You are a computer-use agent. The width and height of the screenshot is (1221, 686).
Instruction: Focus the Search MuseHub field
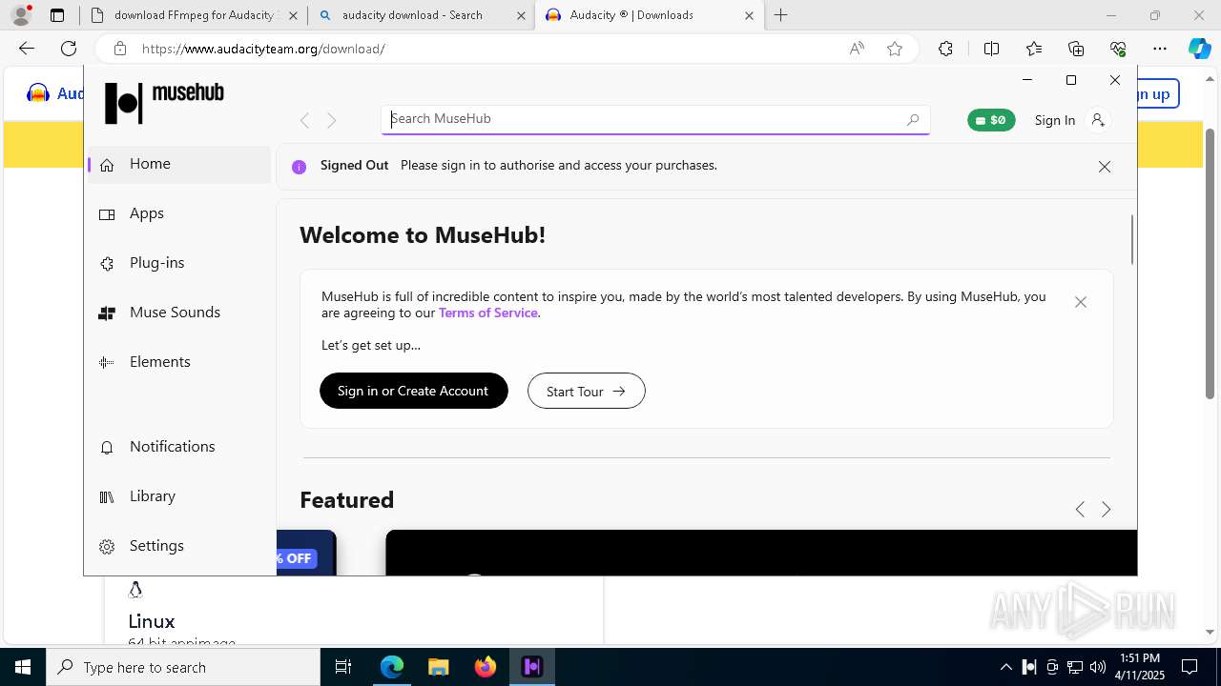click(x=655, y=119)
